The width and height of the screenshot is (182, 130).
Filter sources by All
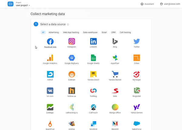[x=43, y=32]
